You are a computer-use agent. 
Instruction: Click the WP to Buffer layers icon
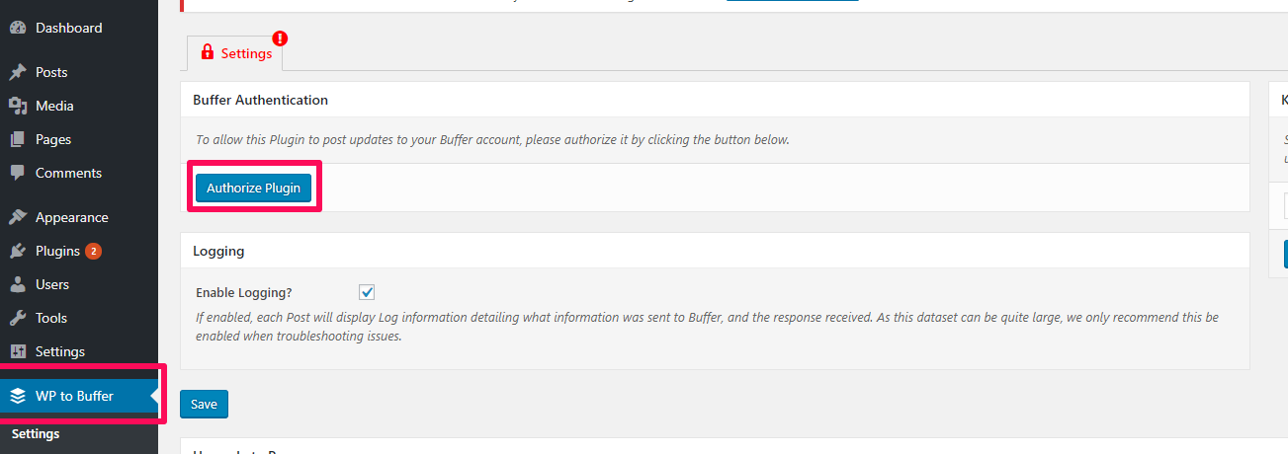(17, 396)
